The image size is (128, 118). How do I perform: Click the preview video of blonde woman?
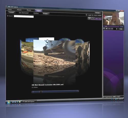coord(113,18)
